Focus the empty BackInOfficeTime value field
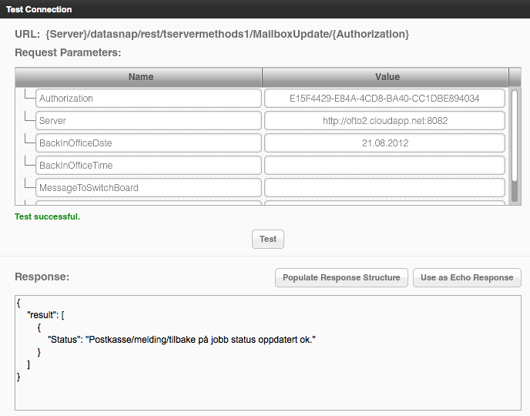This screenshot has width=530, height=416. coord(384,166)
